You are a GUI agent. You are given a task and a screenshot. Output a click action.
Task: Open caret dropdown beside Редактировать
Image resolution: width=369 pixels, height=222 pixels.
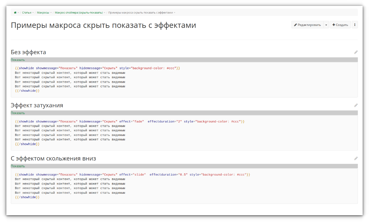(x=326, y=25)
